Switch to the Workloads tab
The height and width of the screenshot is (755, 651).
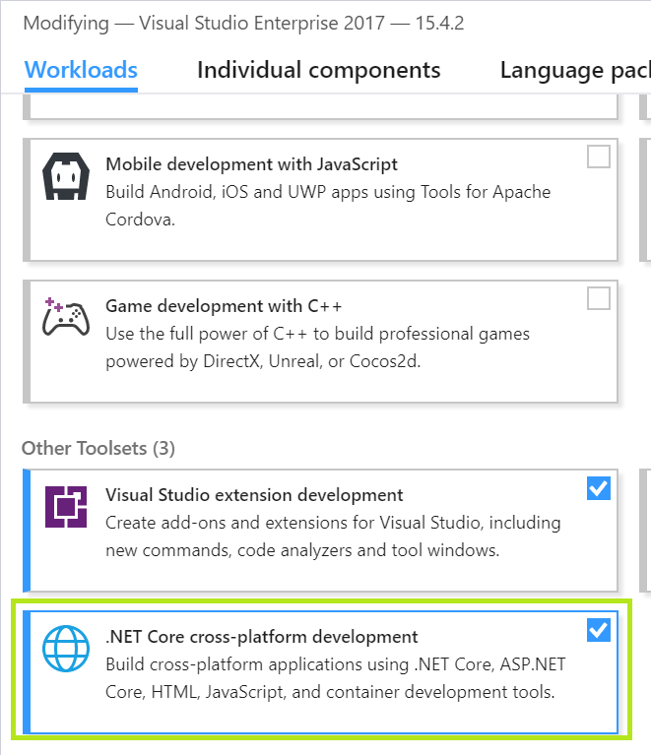[x=81, y=70]
